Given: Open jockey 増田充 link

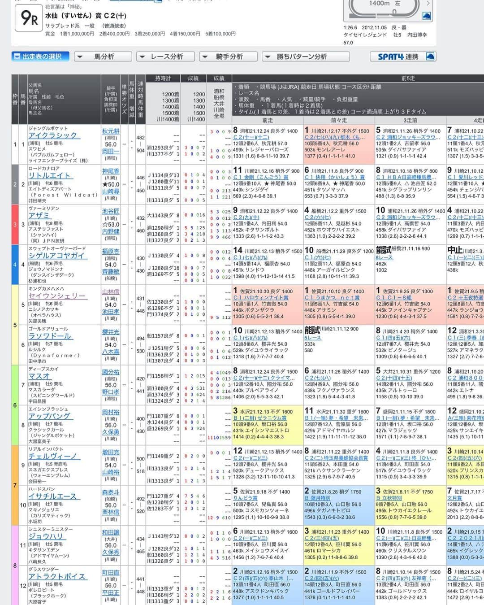Looking at the screenshot, I should tap(111, 452).
